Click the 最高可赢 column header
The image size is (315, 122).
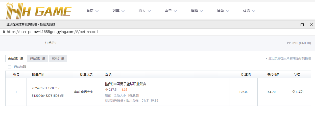[x=273, y=74]
